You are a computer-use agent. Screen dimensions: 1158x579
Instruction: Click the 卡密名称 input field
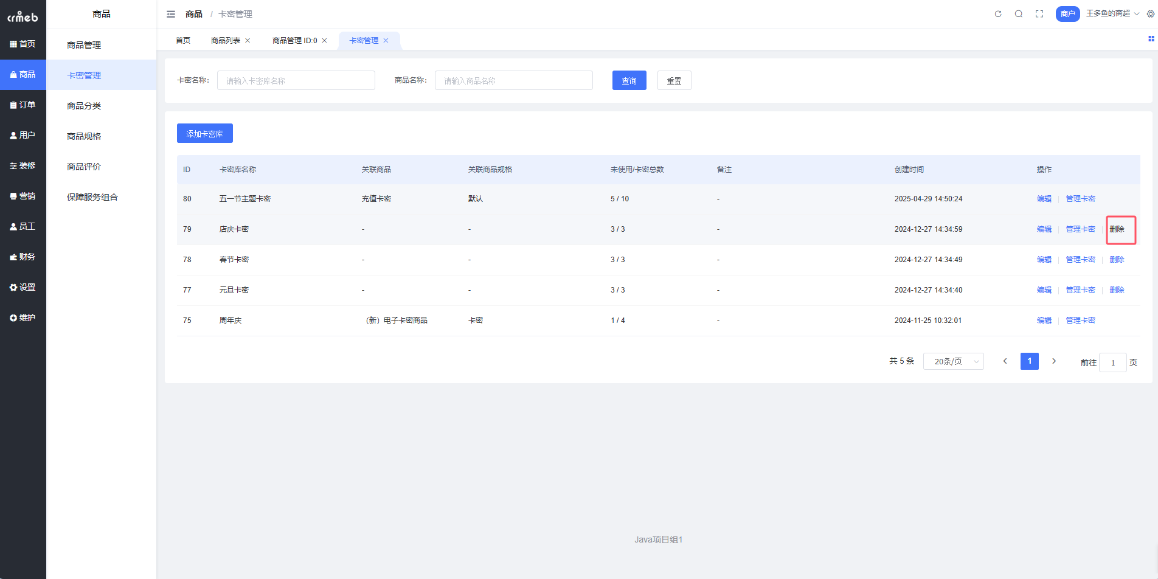pos(296,81)
